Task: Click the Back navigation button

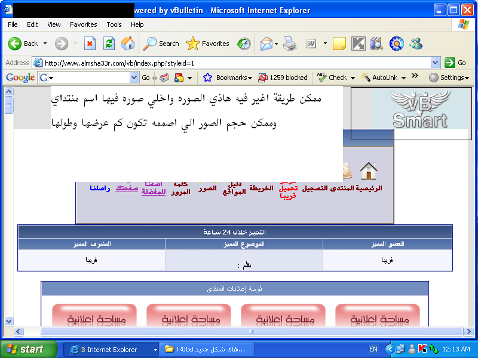Action: coord(23,44)
